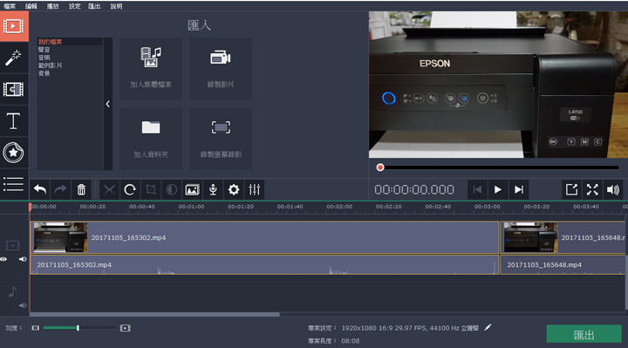The image size is (628, 348).
Task: Open the Color adjustments tool
Action: pos(172,189)
